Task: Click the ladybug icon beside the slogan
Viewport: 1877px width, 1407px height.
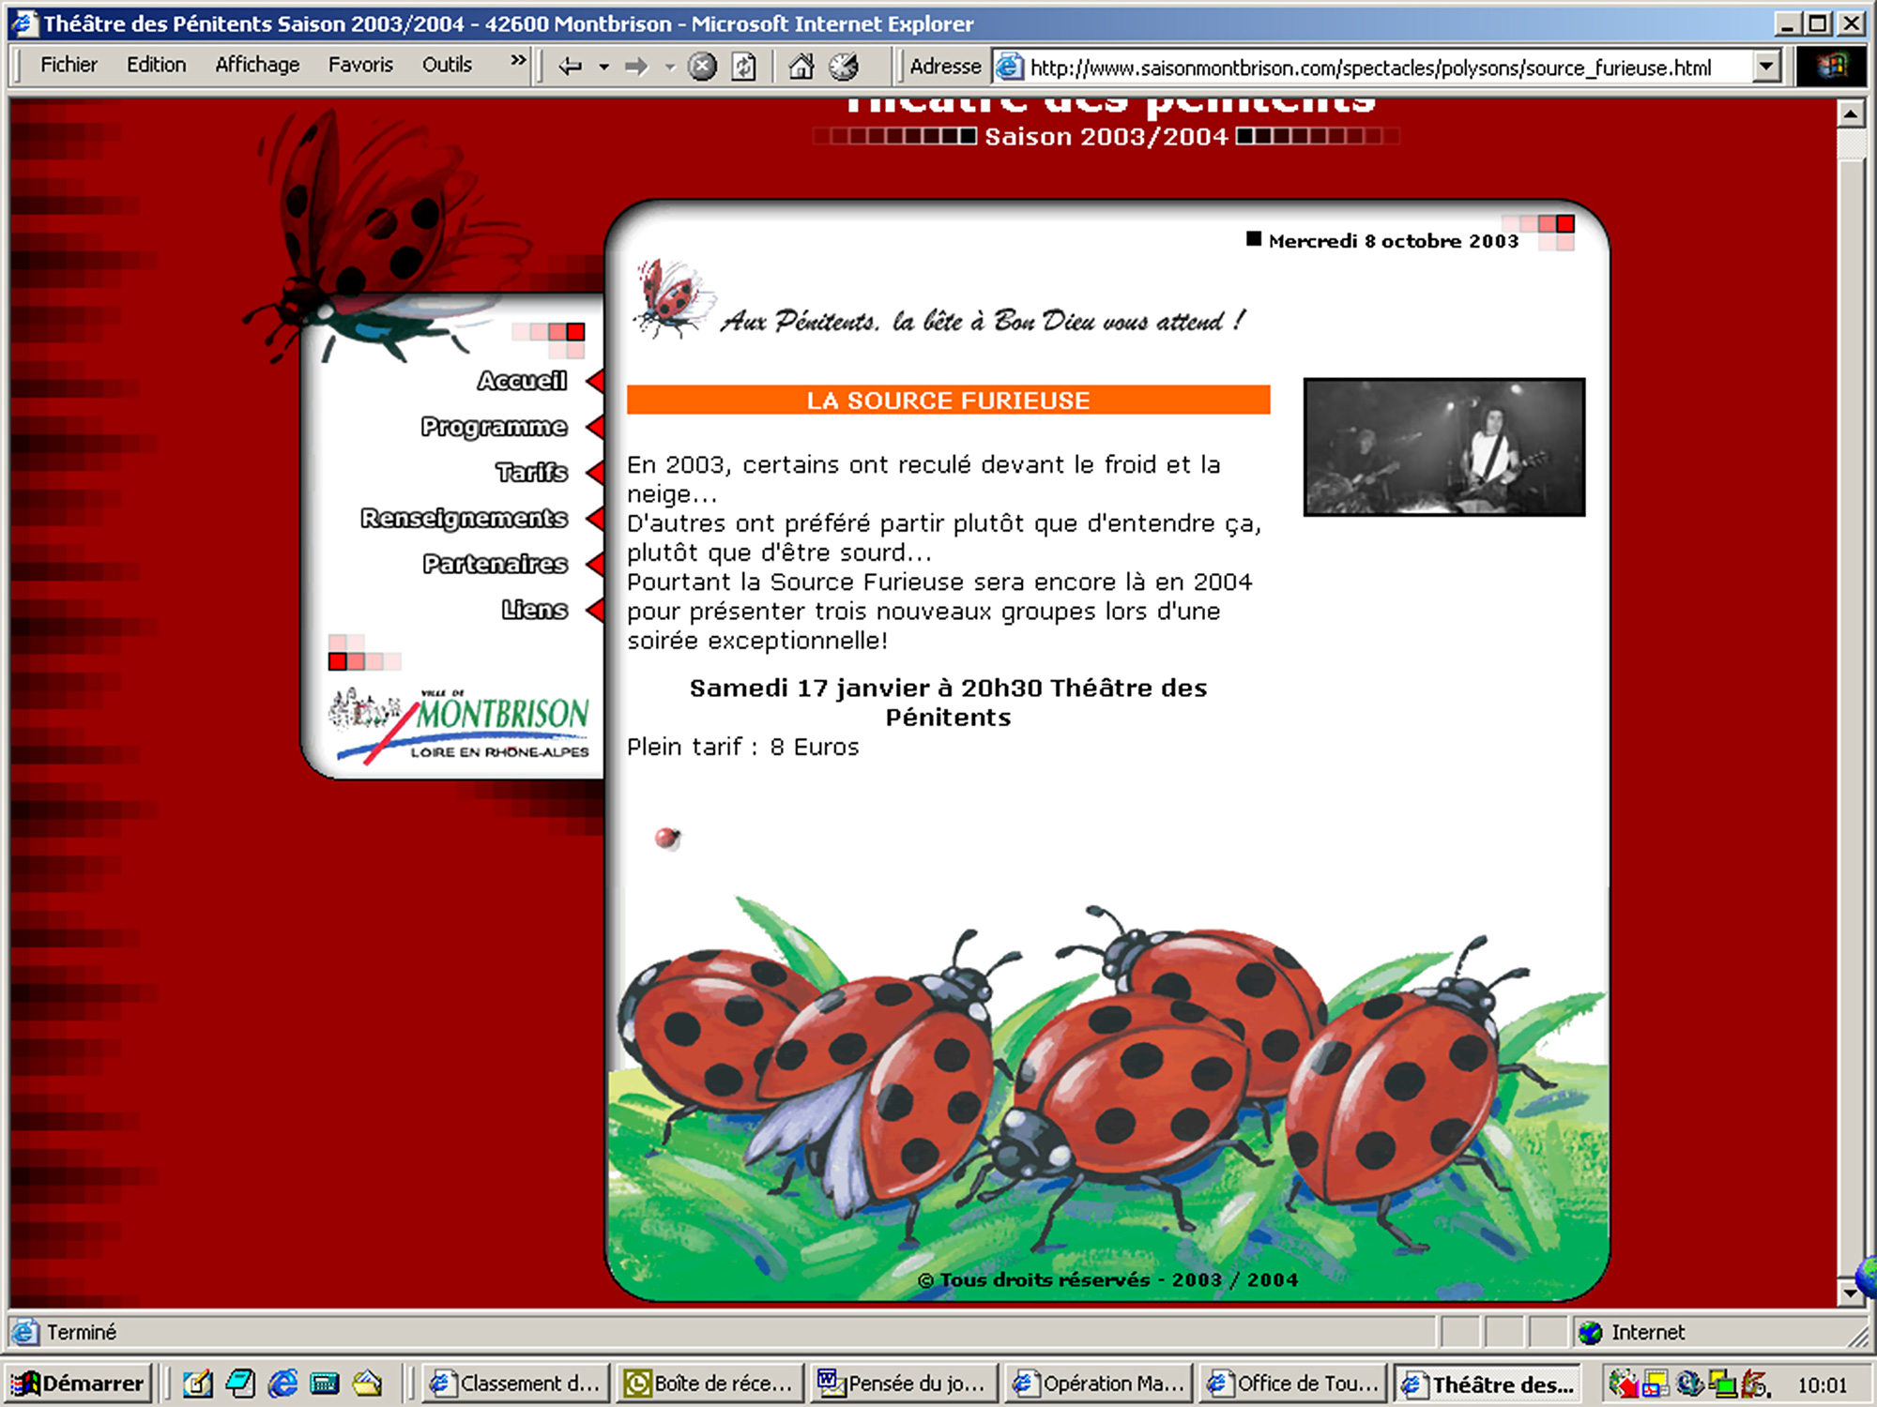Action: [x=671, y=300]
